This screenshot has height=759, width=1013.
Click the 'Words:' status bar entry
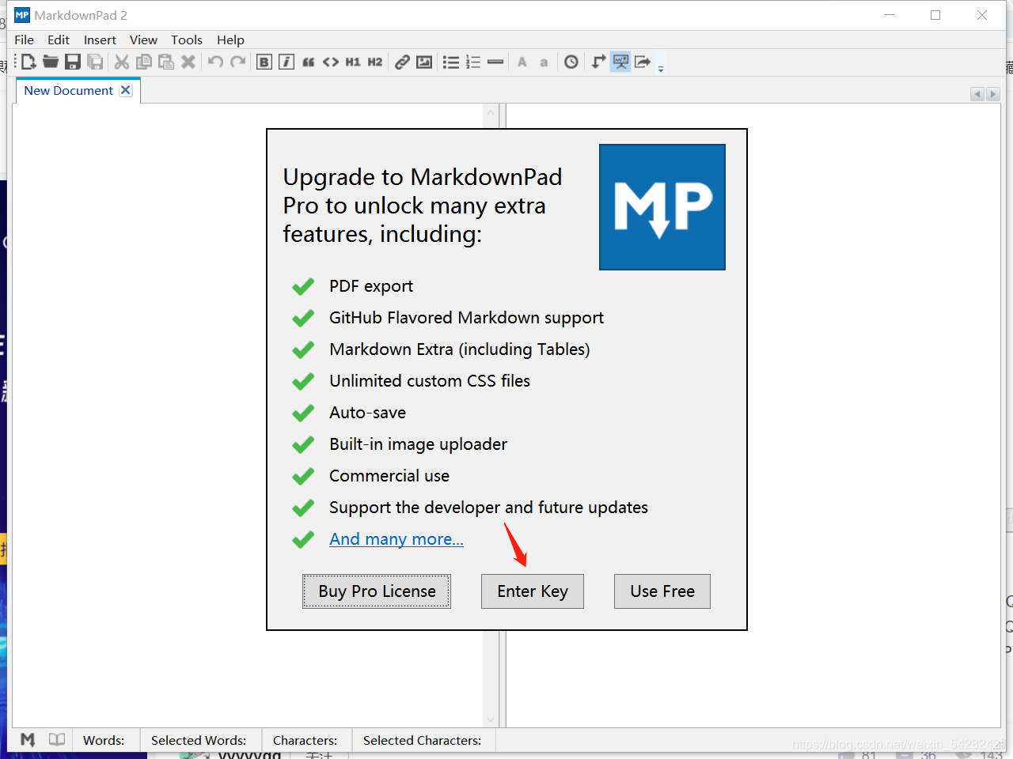coord(104,740)
